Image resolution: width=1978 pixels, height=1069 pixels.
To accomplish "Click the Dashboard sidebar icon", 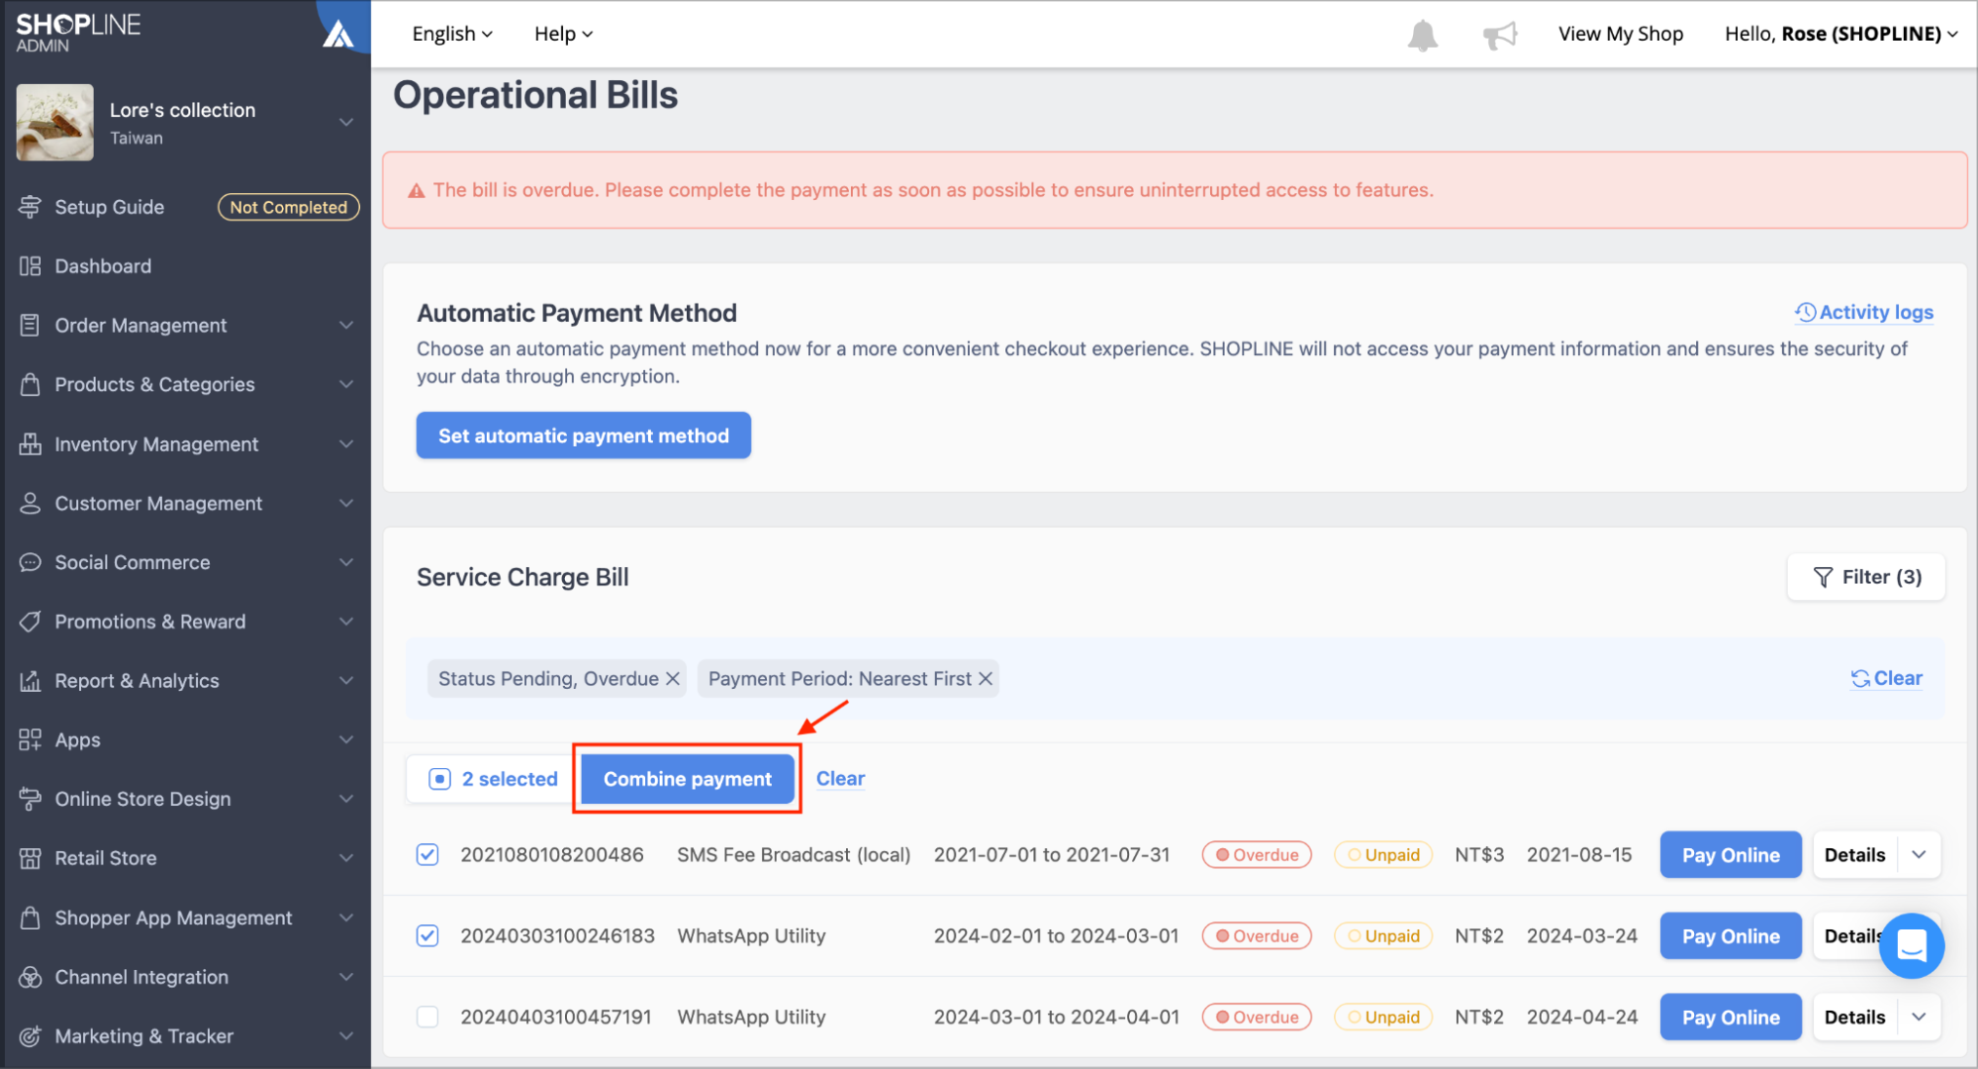I will coord(30,266).
